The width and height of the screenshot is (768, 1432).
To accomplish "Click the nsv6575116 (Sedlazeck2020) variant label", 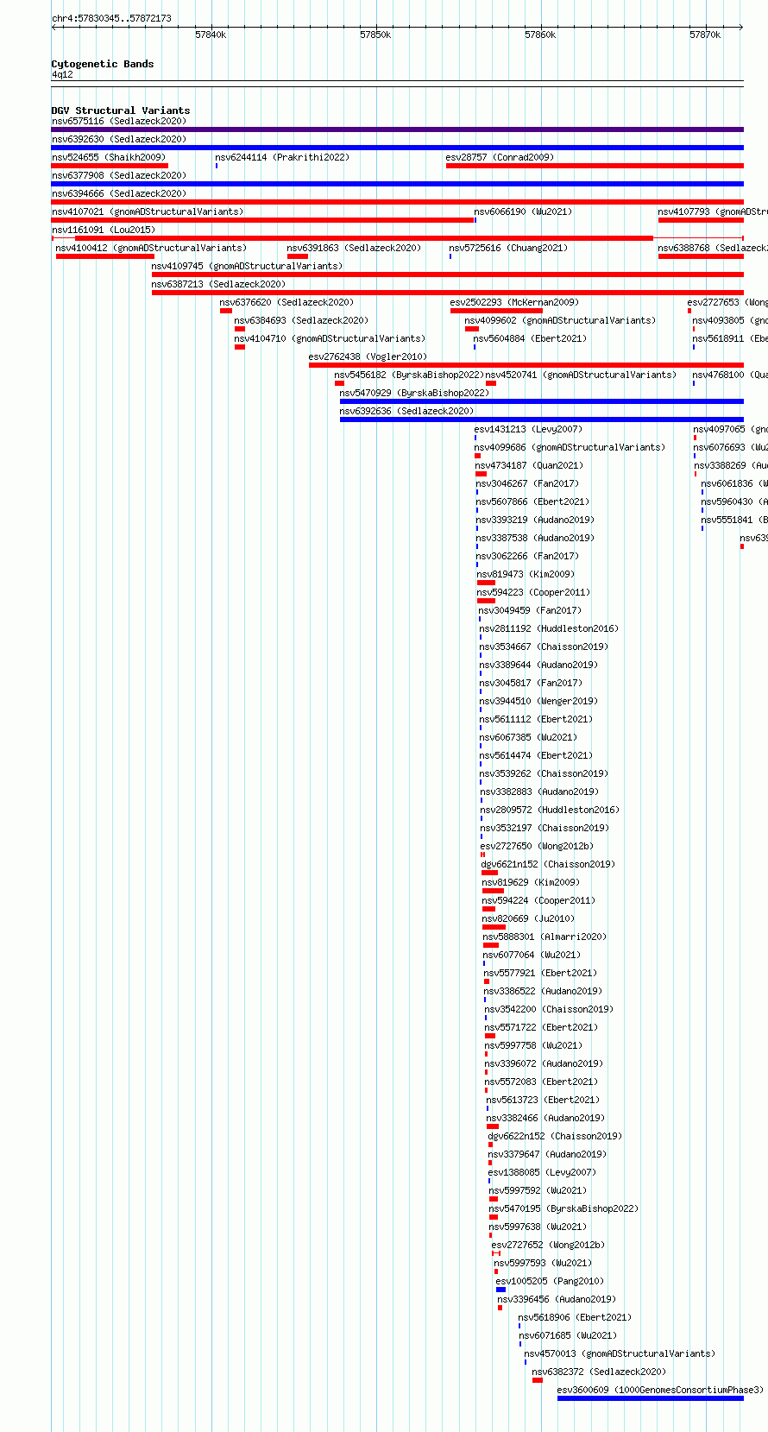I will click(x=119, y=121).
